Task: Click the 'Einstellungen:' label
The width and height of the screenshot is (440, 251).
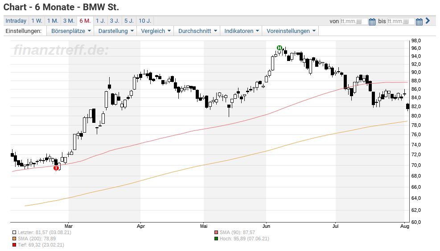Action: (24, 31)
